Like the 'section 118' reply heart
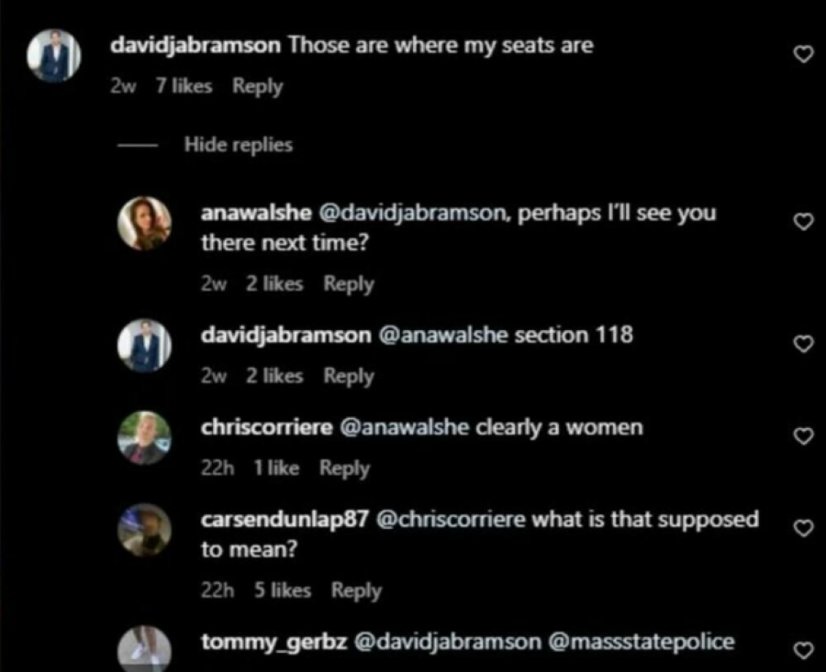 coord(803,344)
